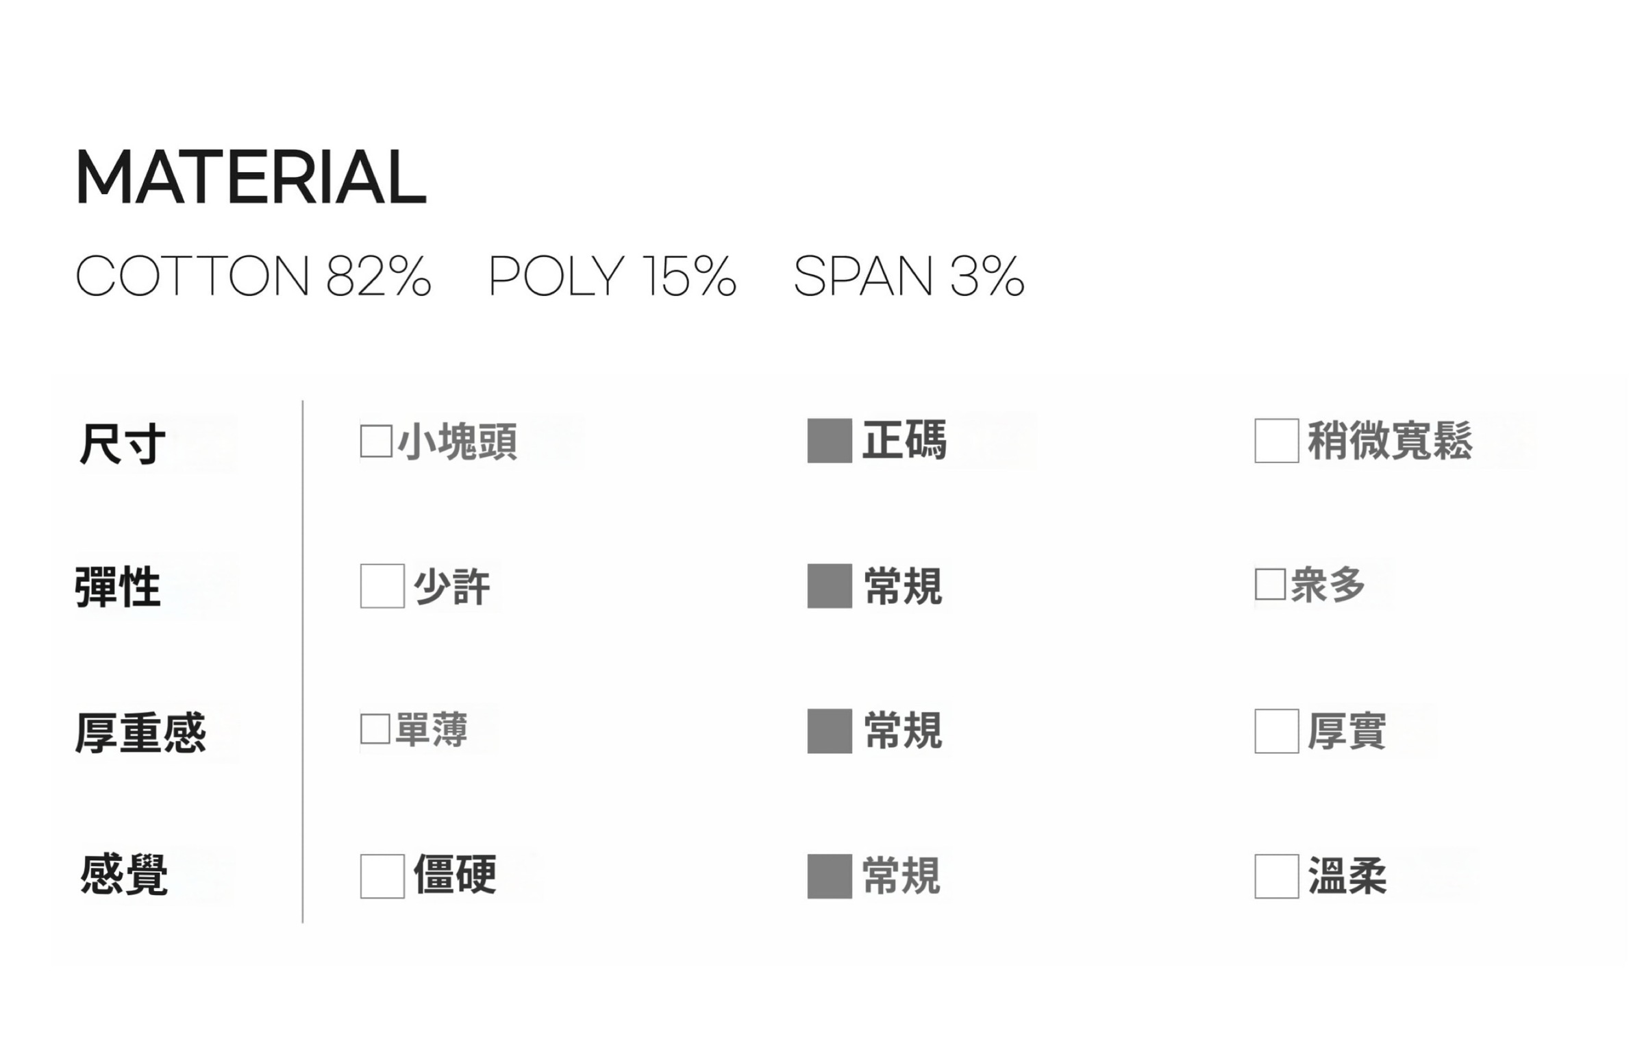Check the 衆多 elasticity checkbox
1644x1061 pixels.
pyautogui.click(x=1269, y=584)
